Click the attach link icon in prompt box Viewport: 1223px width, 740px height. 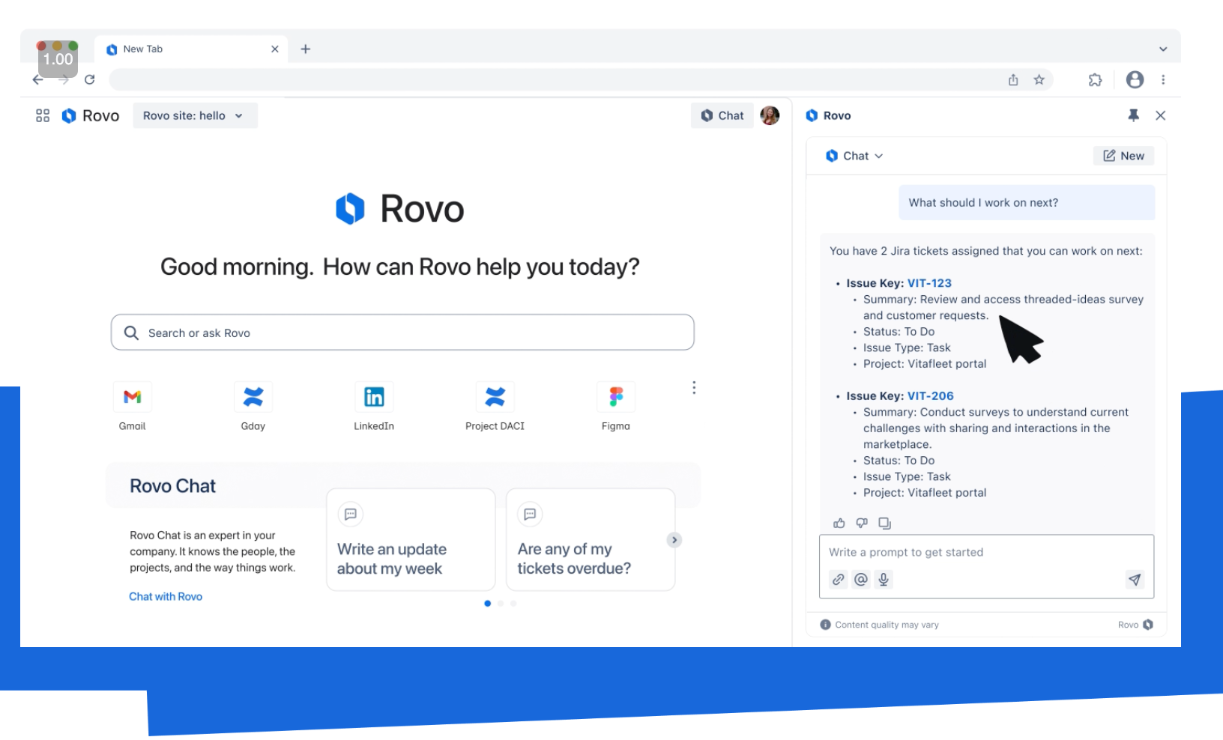[838, 579]
